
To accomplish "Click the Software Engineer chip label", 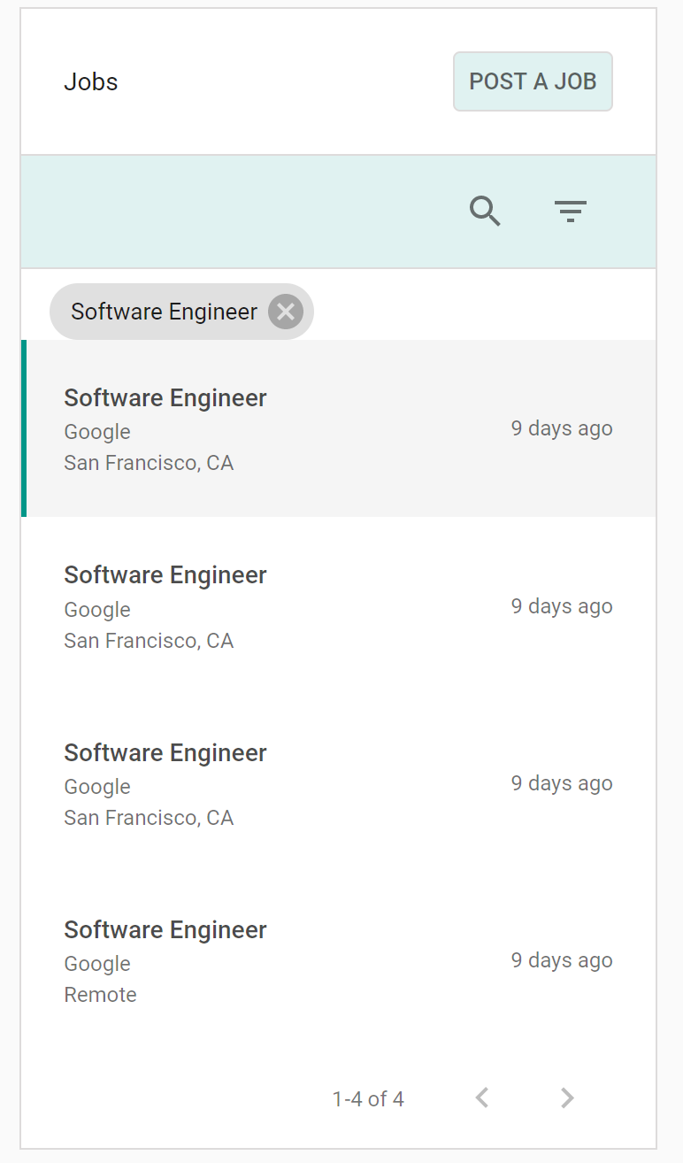I will pos(164,312).
